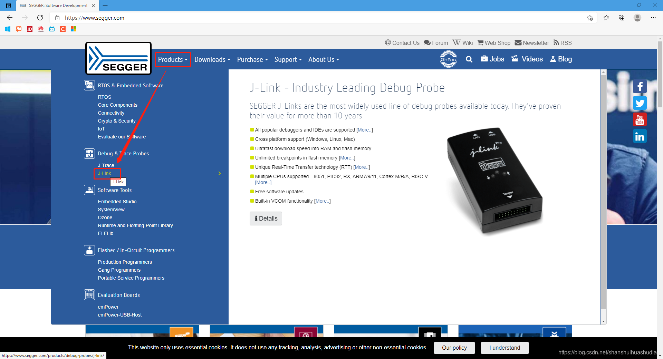Open the Web Shop link

click(494, 43)
